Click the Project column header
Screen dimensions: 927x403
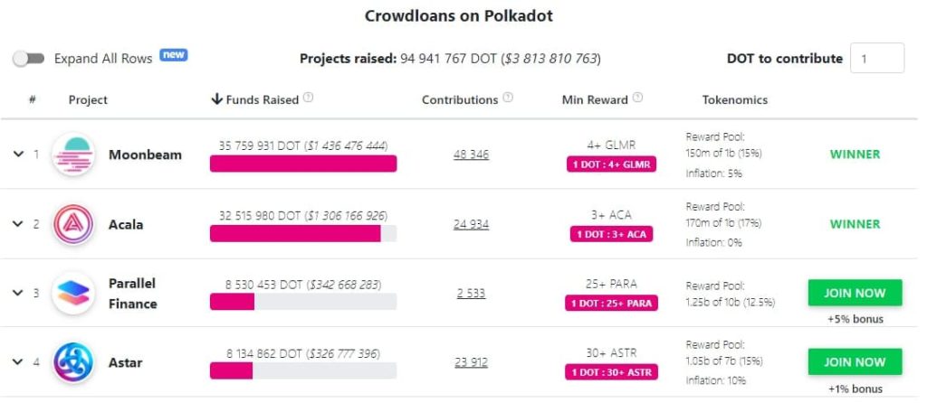tap(88, 99)
